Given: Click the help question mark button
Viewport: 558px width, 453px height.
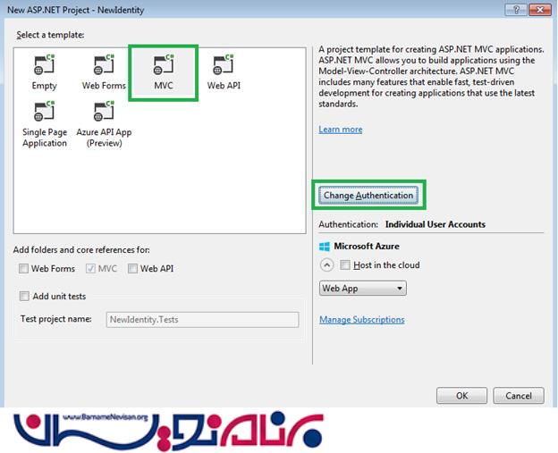Looking at the screenshot, I should click(x=516, y=10).
